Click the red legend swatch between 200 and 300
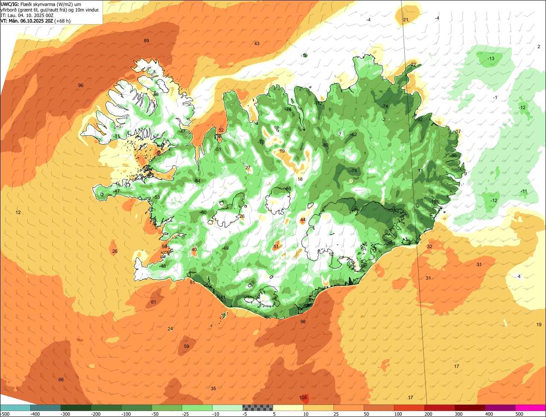Image resolution: width=546 pixels, height=417 pixels. pos(440,408)
